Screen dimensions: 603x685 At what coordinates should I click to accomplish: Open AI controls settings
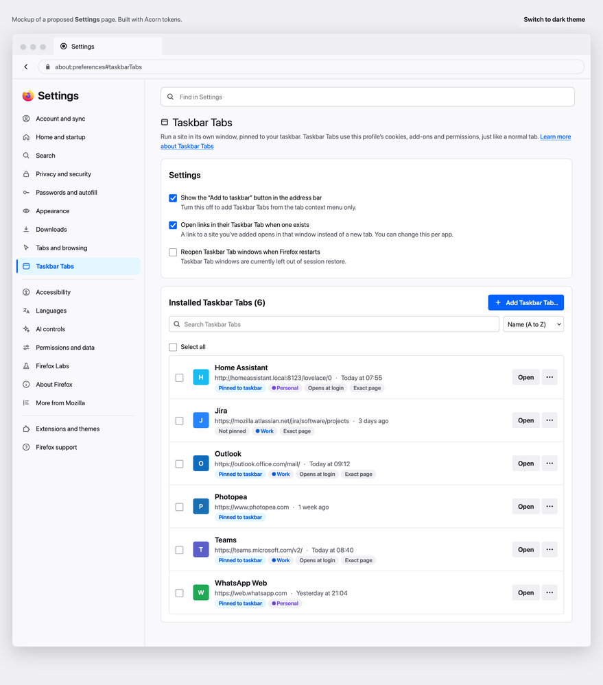point(79,329)
